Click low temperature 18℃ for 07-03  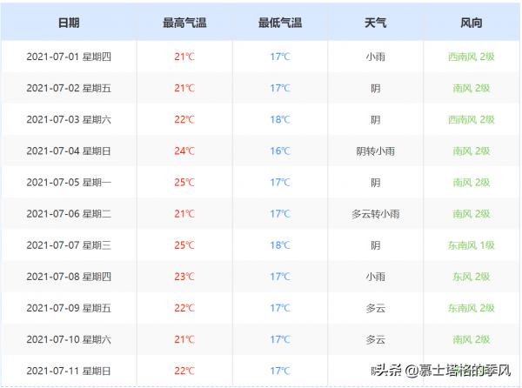(x=280, y=119)
